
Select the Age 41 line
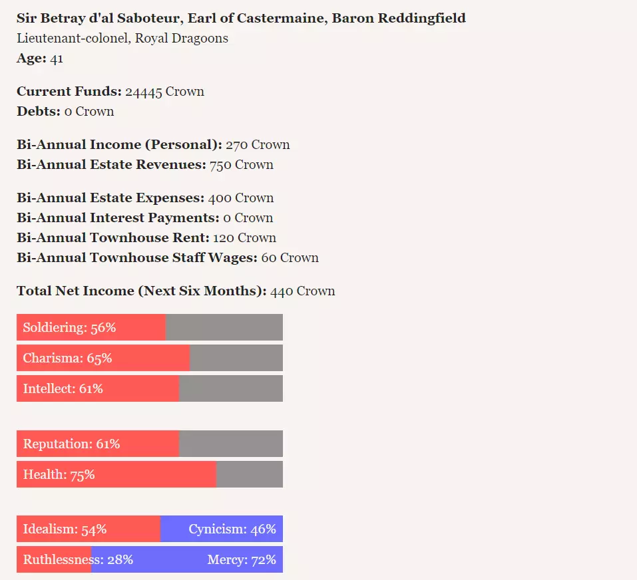pyautogui.click(x=40, y=58)
